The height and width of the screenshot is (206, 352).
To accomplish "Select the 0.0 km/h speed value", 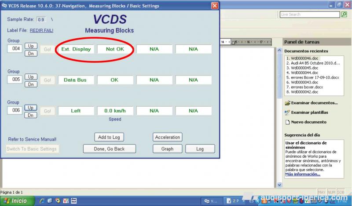I will 115,111.
